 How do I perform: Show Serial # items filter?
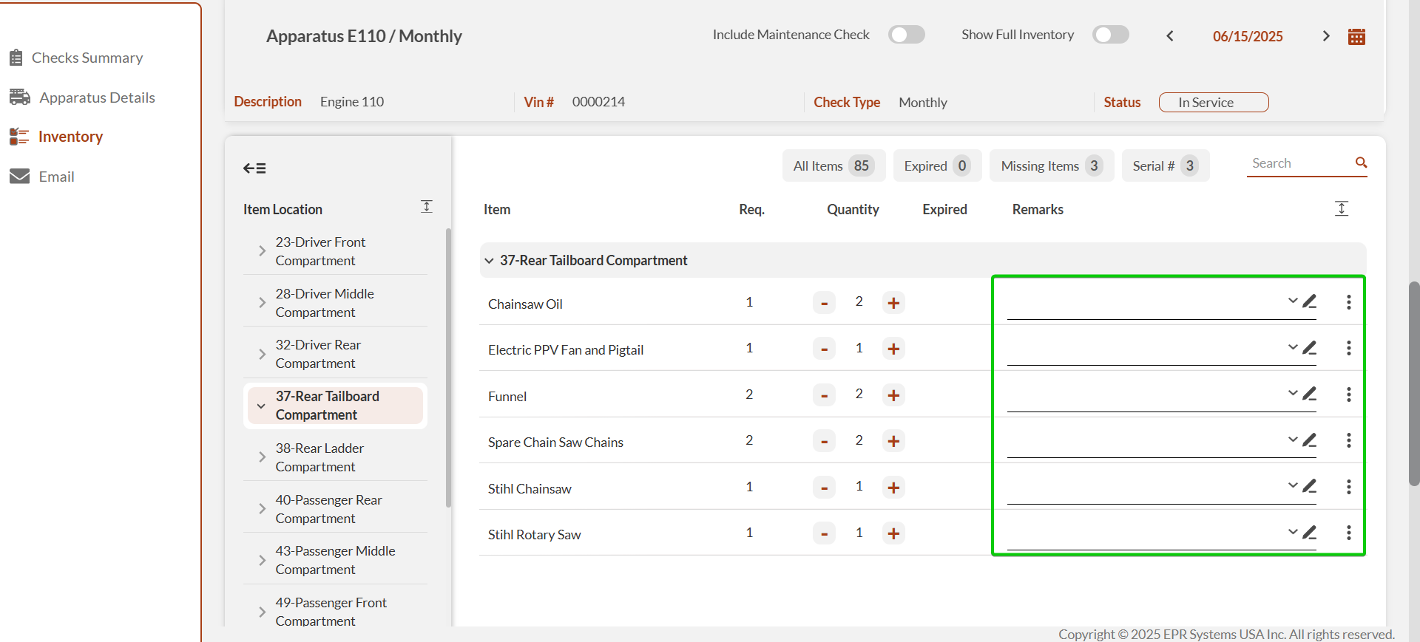[1165, 166]
